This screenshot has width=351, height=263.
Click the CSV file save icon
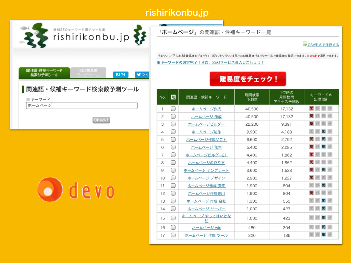[x=305, y=44]
